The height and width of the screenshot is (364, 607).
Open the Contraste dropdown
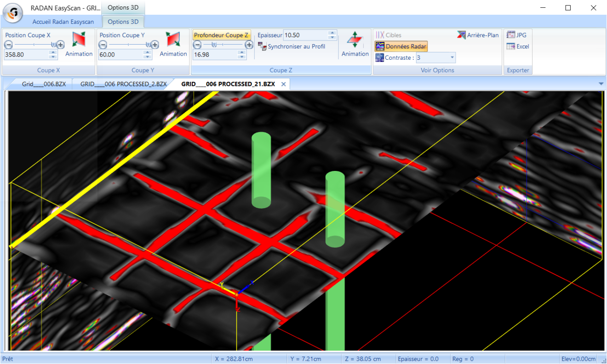452,57
